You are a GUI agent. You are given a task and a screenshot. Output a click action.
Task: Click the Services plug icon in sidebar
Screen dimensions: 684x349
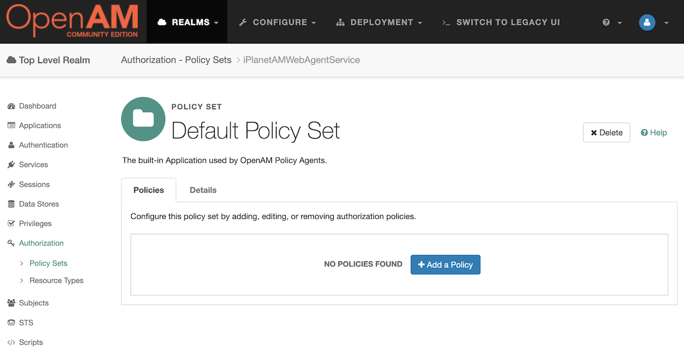tap(11, 165)
